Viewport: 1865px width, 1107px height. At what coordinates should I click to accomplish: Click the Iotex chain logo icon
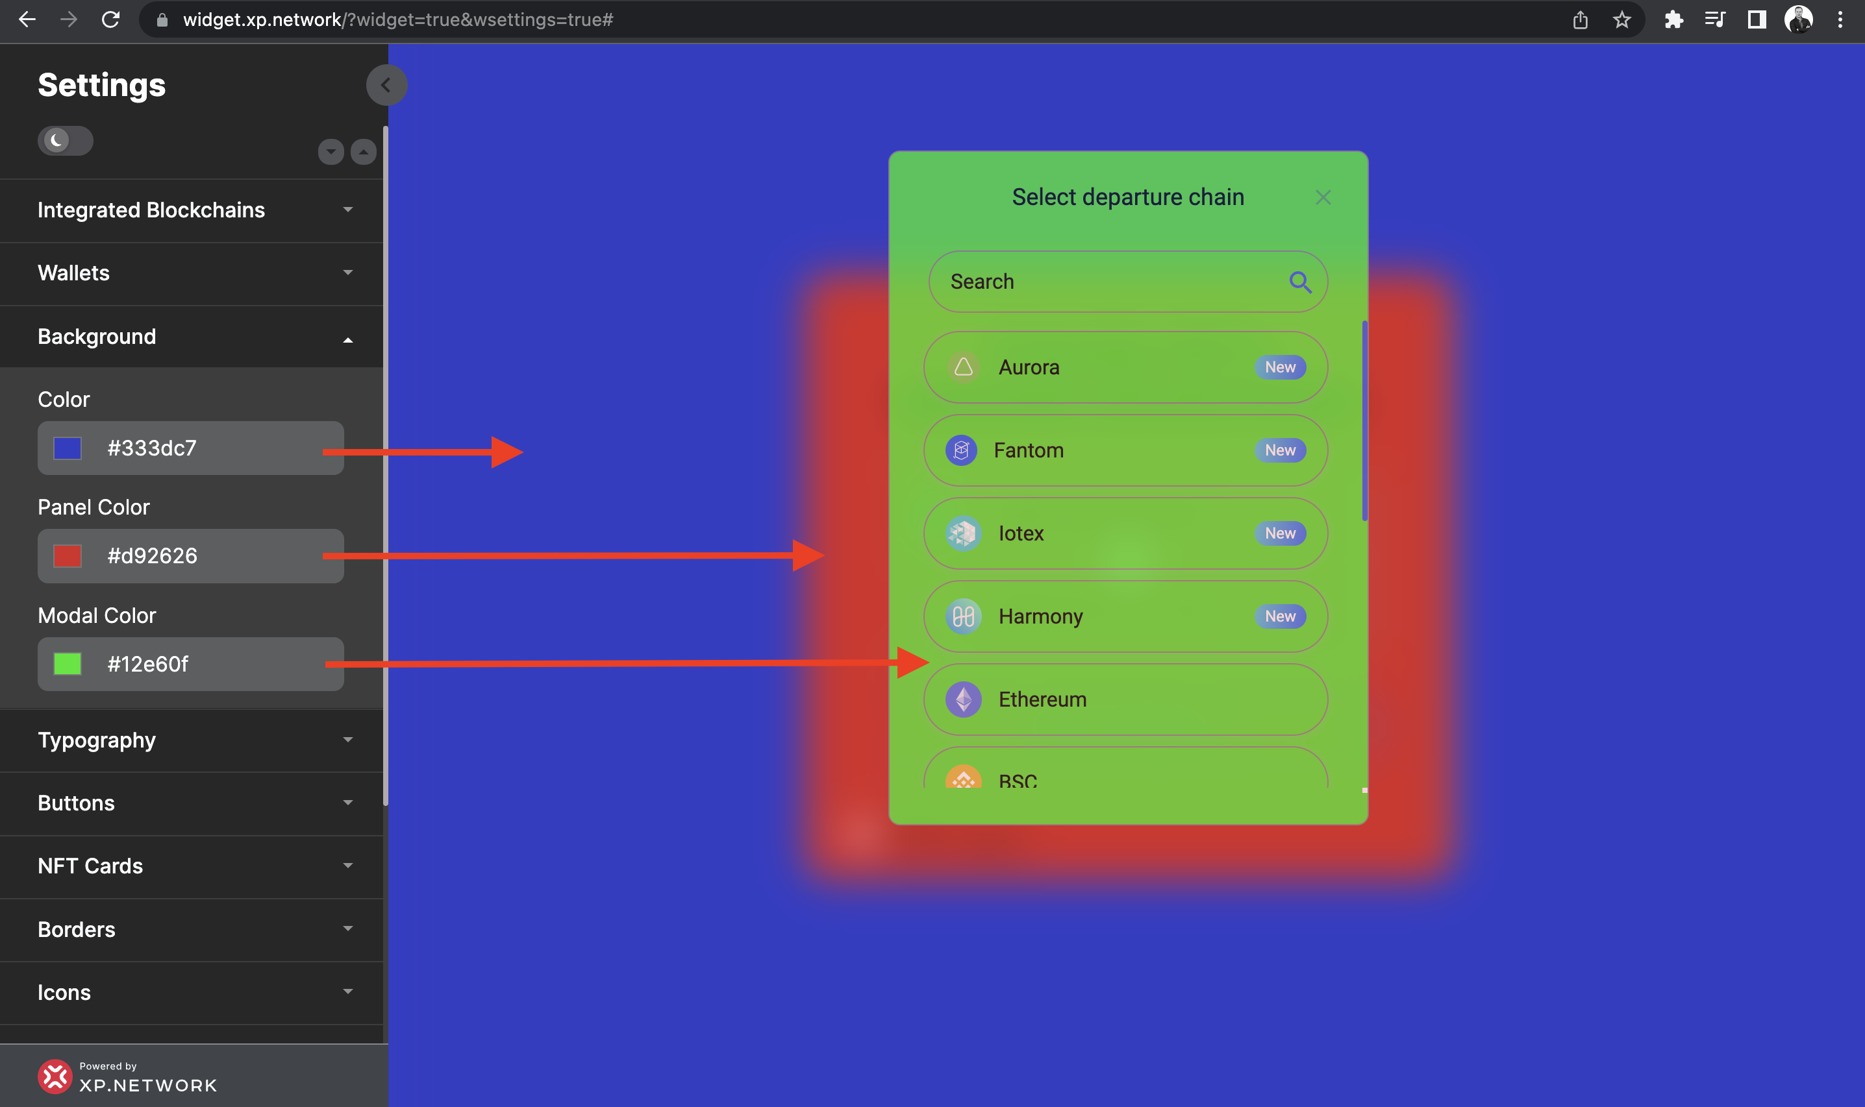[964, 533]
